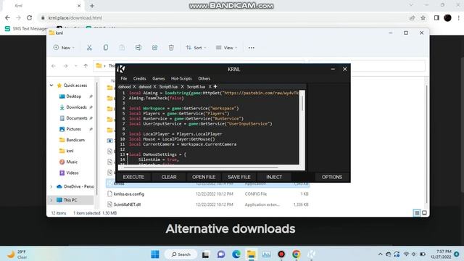Expand the OneDrive tree node
464x261 pixels.
[x=51, y=186]
